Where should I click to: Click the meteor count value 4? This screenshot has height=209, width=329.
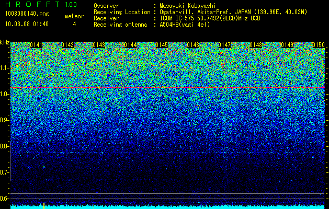click(x=74, y=24)
